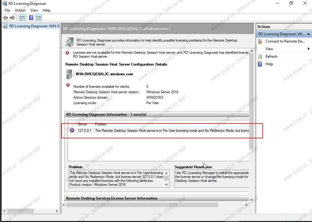The width and height of the screenshot is (312, 222).
Task: Select the '127.0.0.1' server entry
Action: click(x=84, y=131)
